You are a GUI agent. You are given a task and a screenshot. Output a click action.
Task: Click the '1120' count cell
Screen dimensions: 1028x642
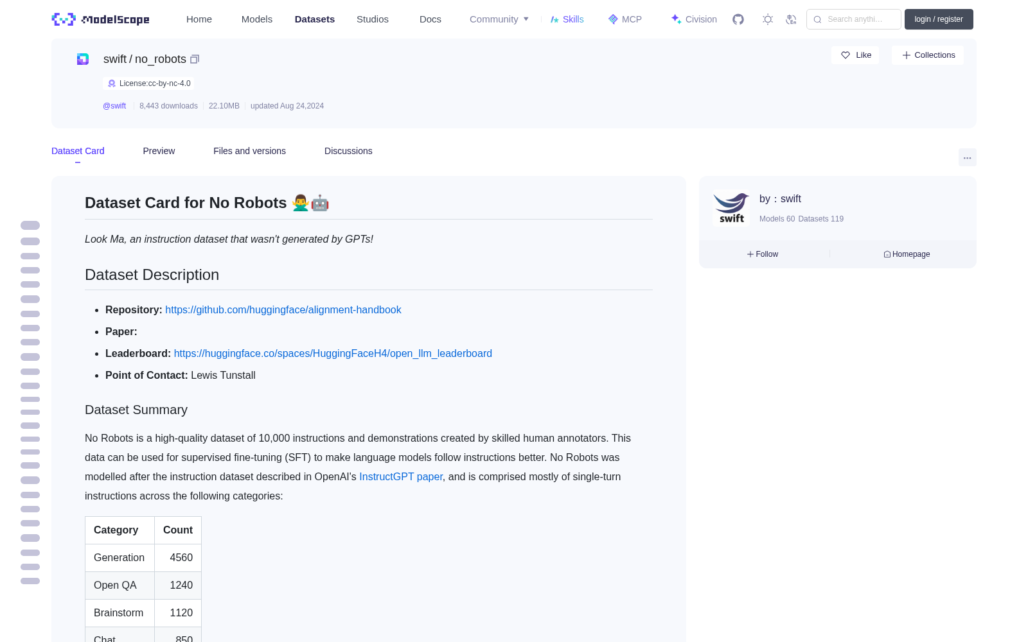tap(178, 613)
